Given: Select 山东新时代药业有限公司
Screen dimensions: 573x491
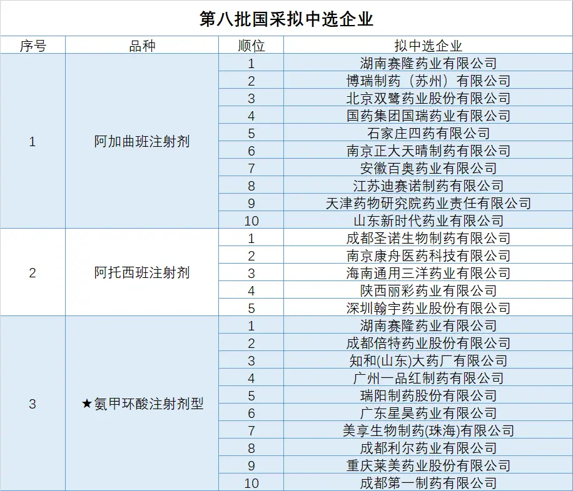Looking at the screenshot, I should point(428,221).
